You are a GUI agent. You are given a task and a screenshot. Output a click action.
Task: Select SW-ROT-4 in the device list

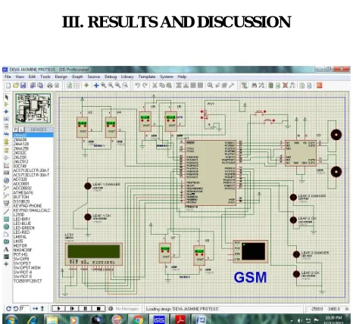[x=23, y=272]
